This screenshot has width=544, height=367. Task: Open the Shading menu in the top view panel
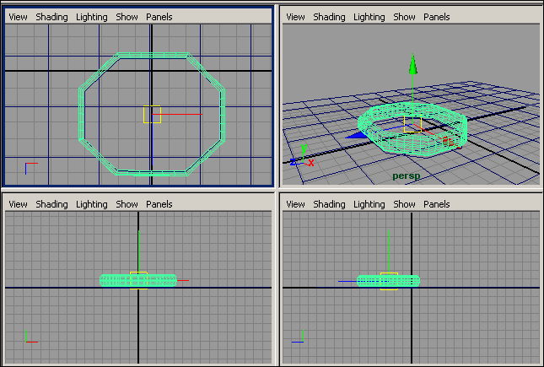(51, 17)
